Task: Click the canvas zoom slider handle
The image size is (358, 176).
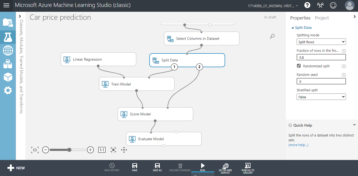Action: (x=69, y=150)
